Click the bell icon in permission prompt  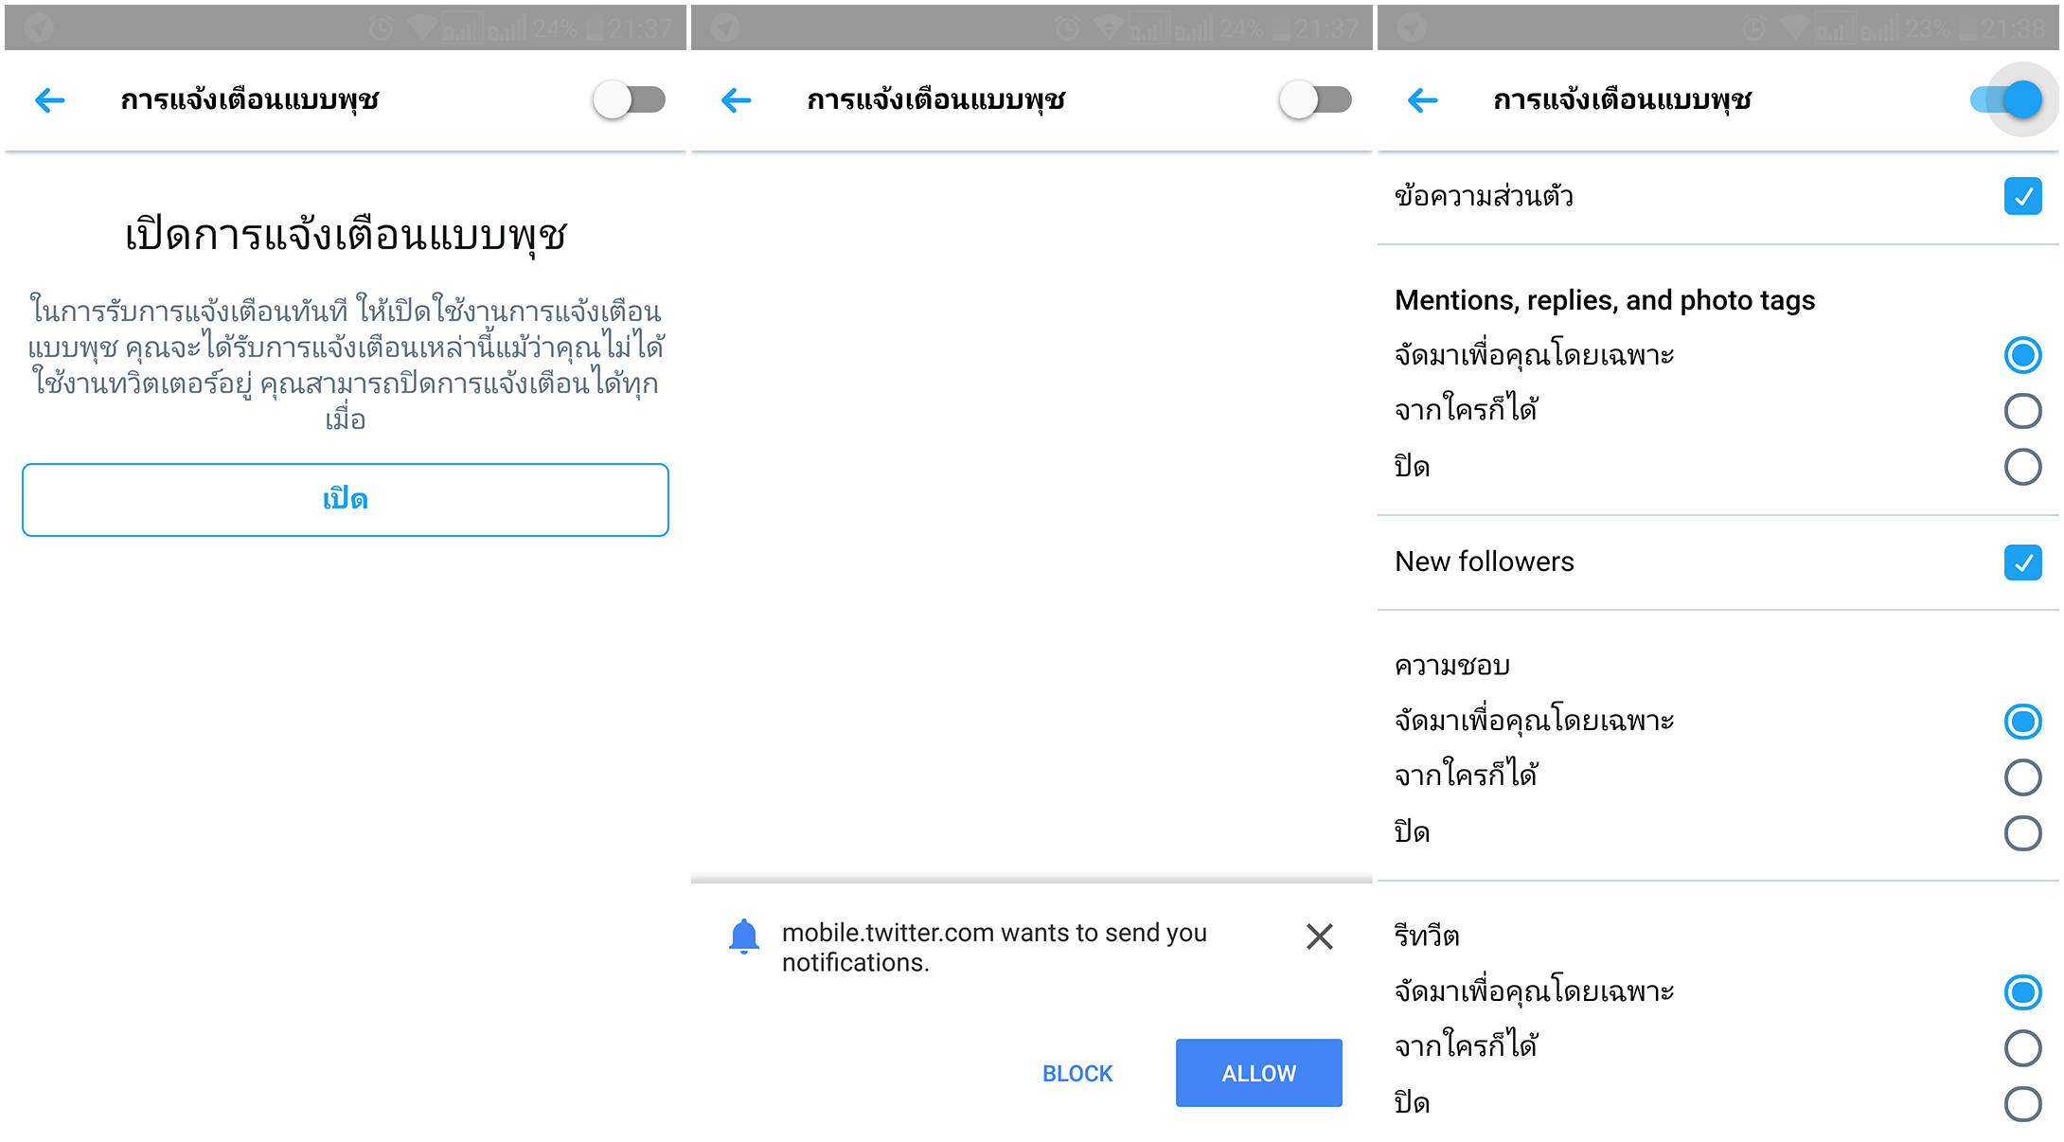point(744,937)
